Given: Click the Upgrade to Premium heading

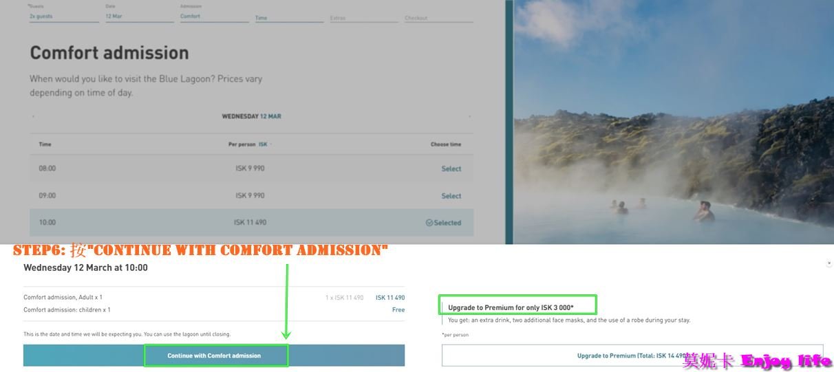Looking at the screenshot, I should coord(517,307).
